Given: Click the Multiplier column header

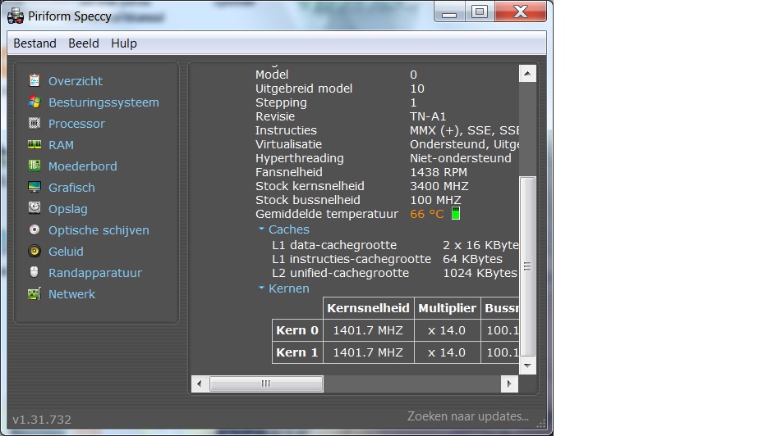Looking at the screenshot, I should [x=447, y=308].
